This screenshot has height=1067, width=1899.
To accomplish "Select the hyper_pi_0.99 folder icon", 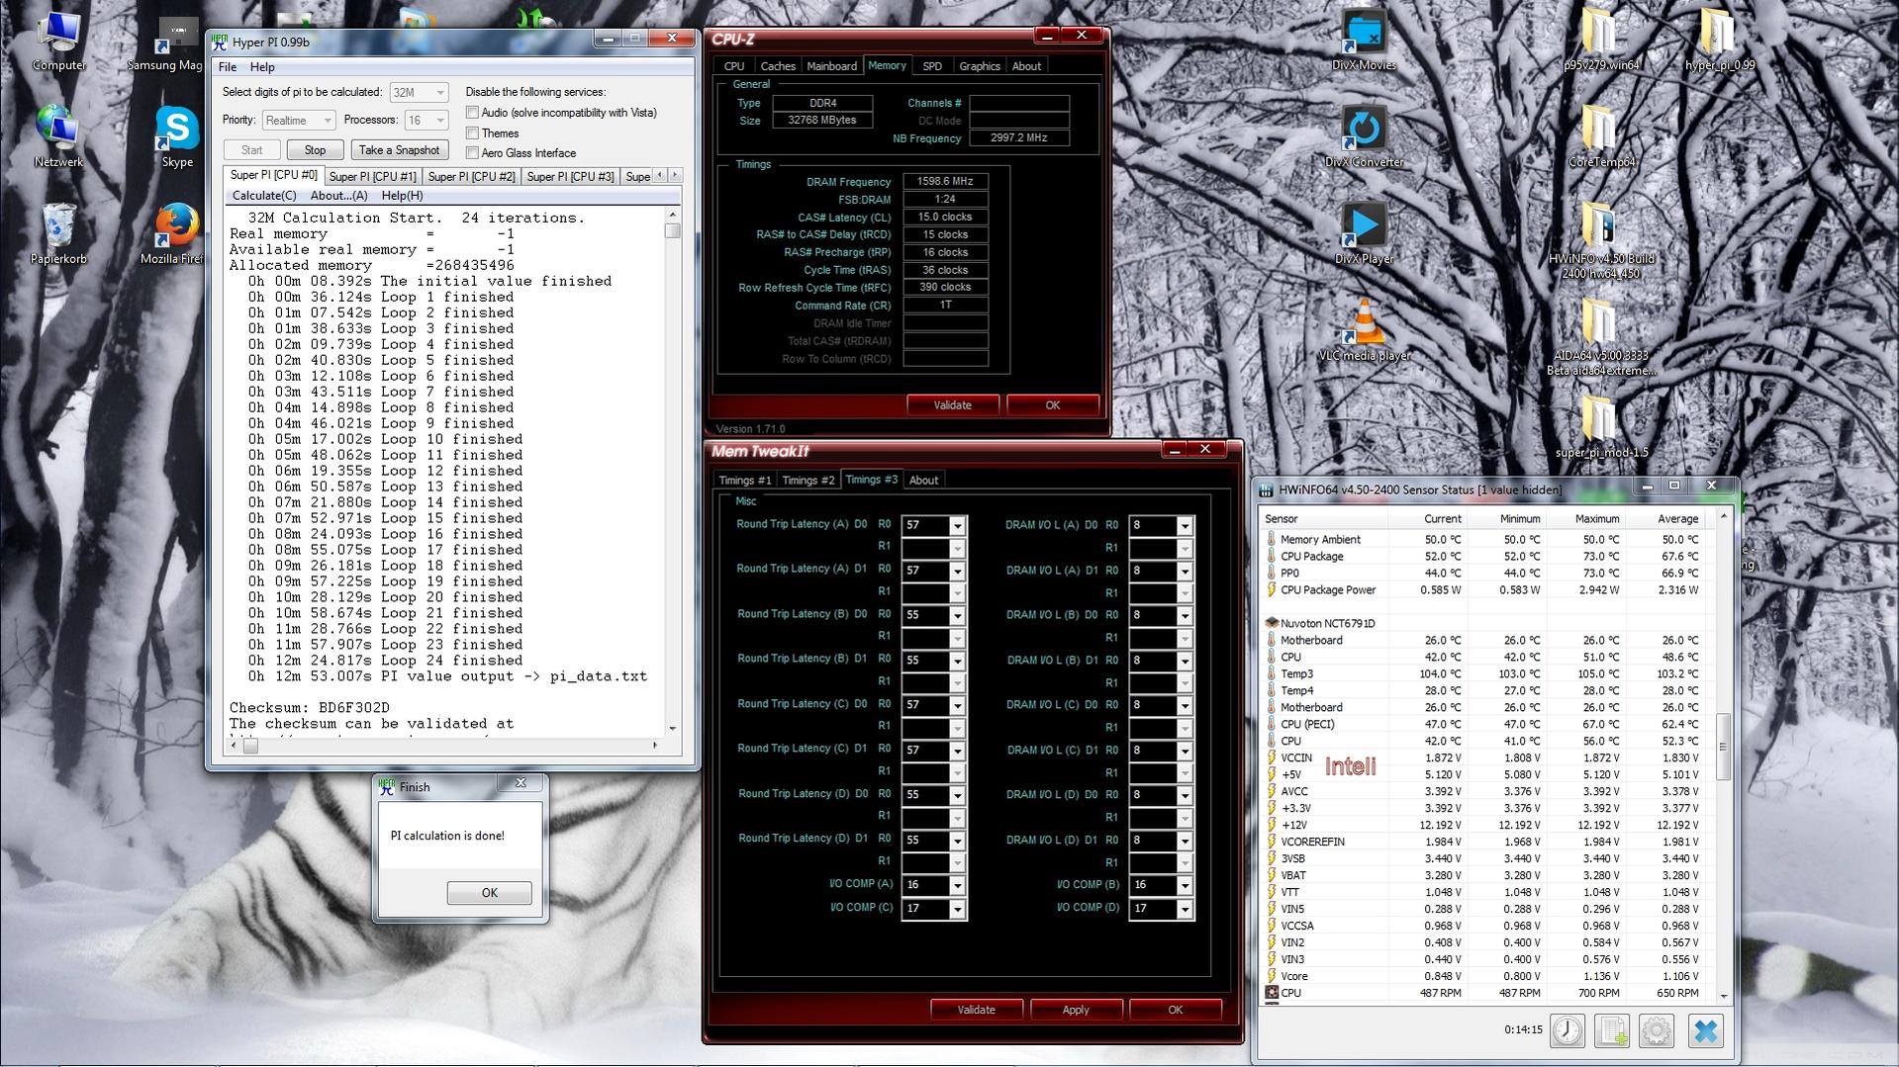I will pos(1719,40).
